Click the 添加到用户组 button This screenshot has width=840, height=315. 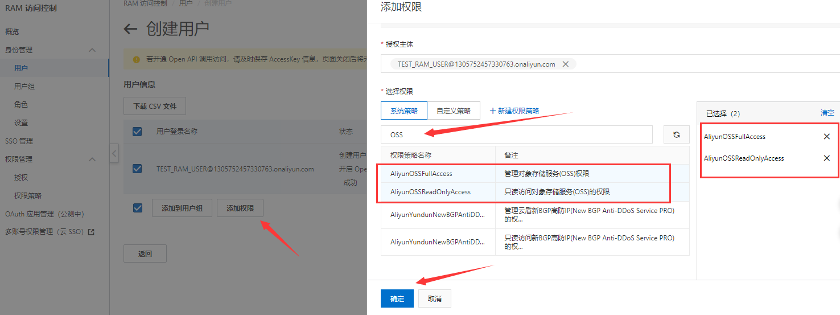(x=182, y=208)
